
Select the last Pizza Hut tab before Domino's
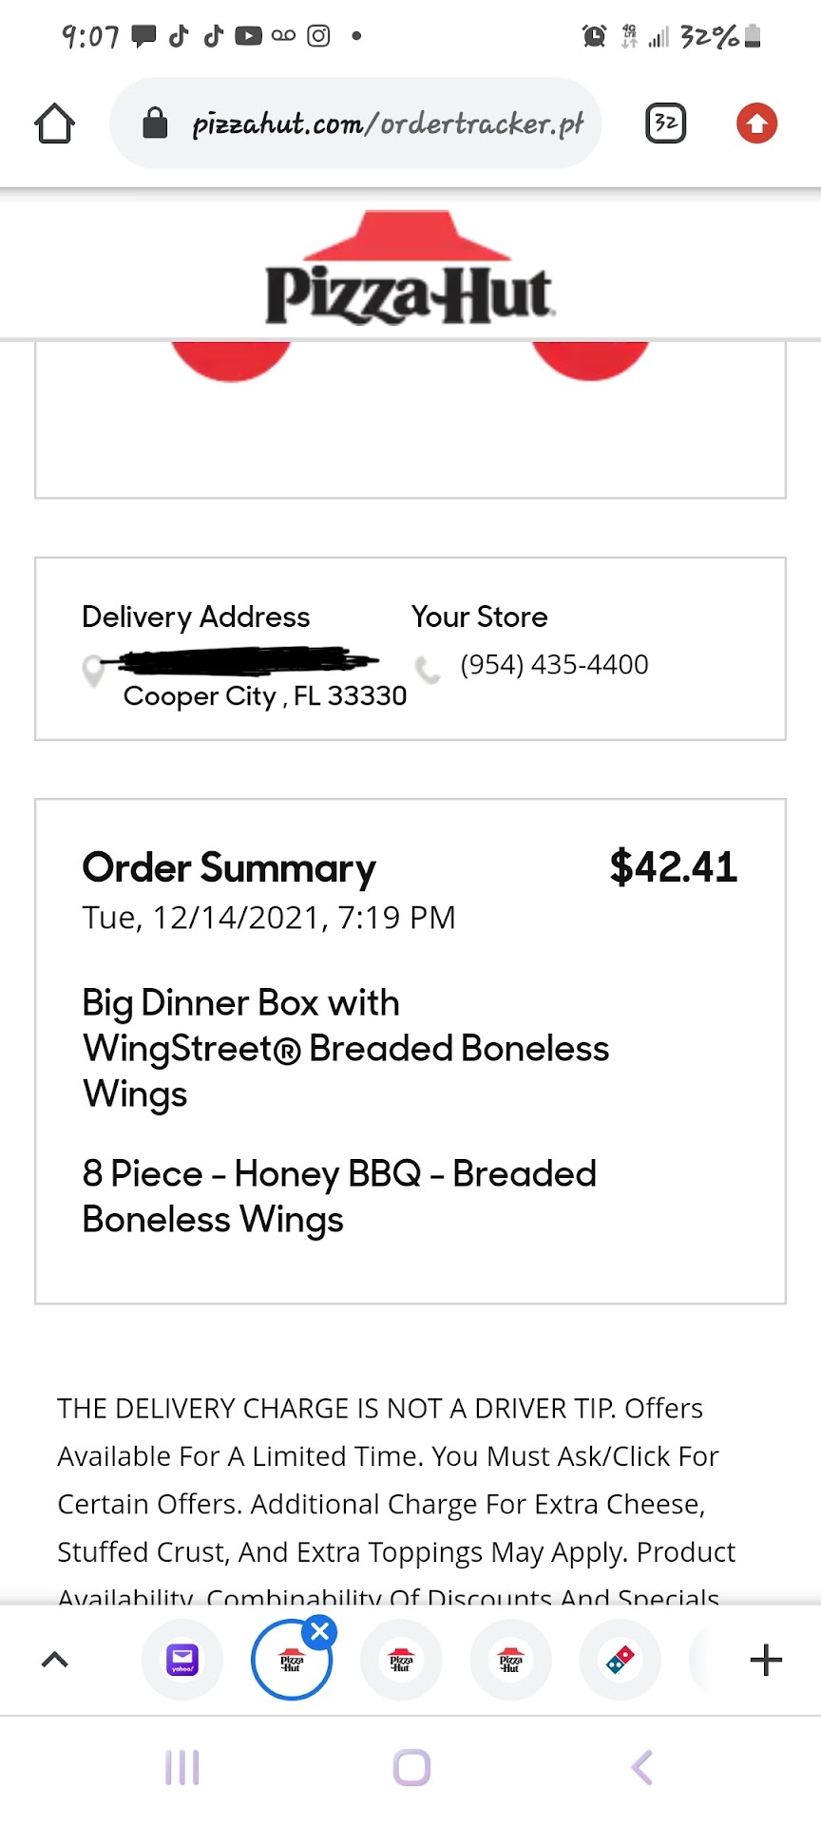click(510, 1660)
